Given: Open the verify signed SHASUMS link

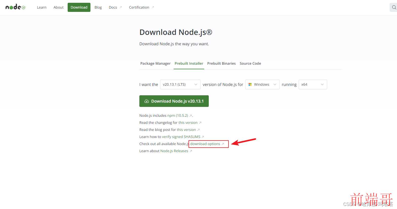Looking at the screenshot, I should tap(181, 137).
